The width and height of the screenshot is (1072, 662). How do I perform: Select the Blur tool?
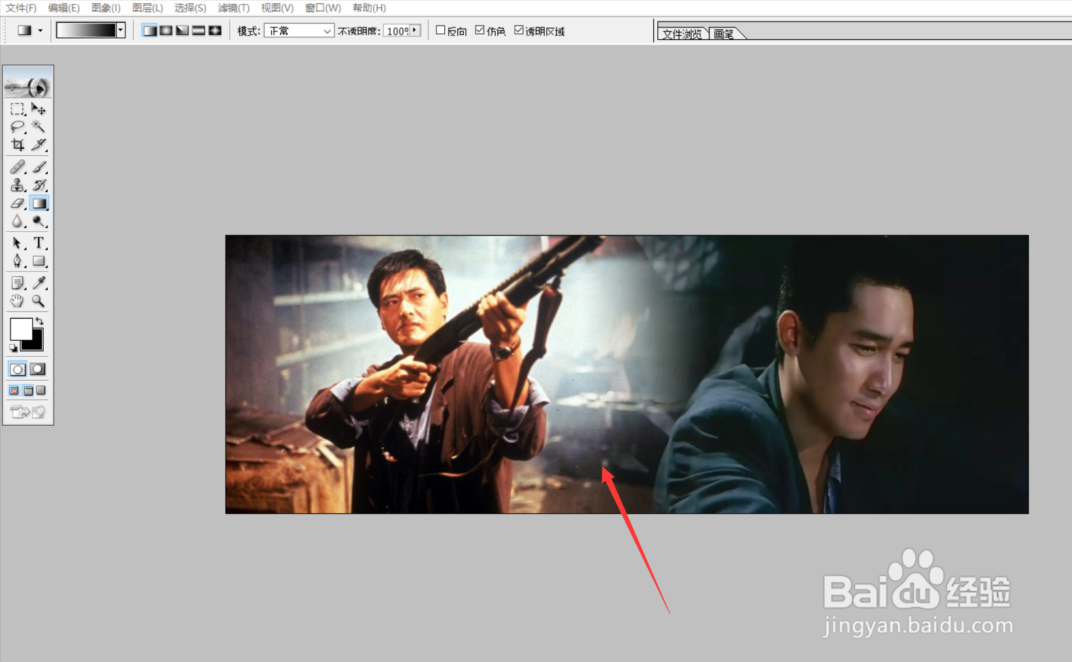click(x=17, y=222)
